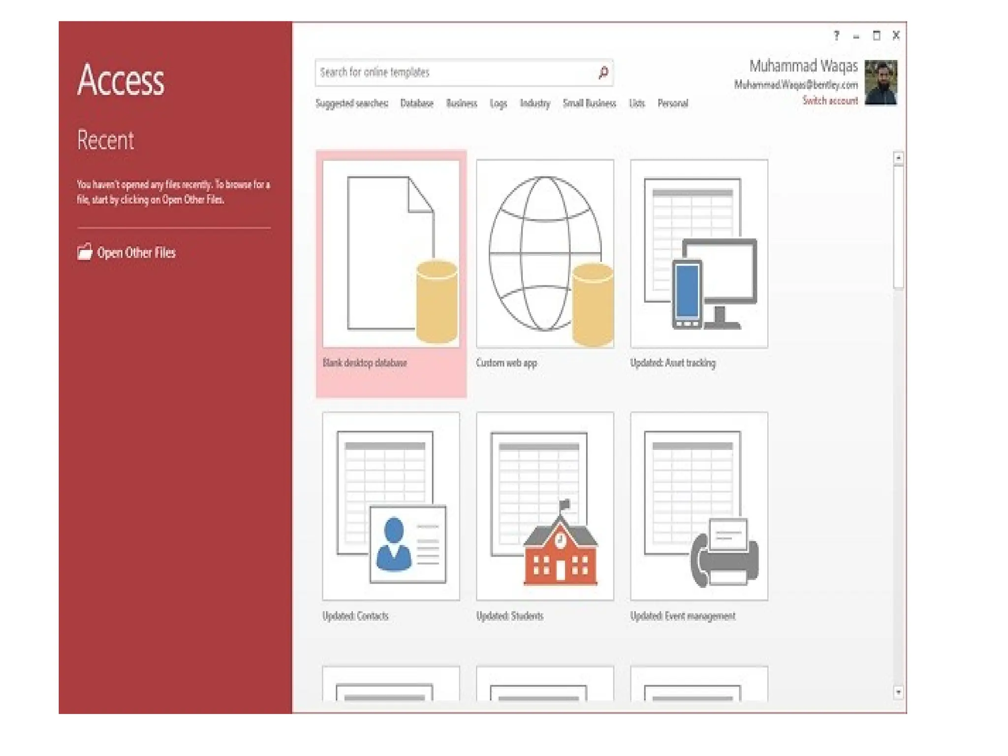Click the search magnifier icon
This screenshot has height=756, width=1008.
tap(603, 73)
